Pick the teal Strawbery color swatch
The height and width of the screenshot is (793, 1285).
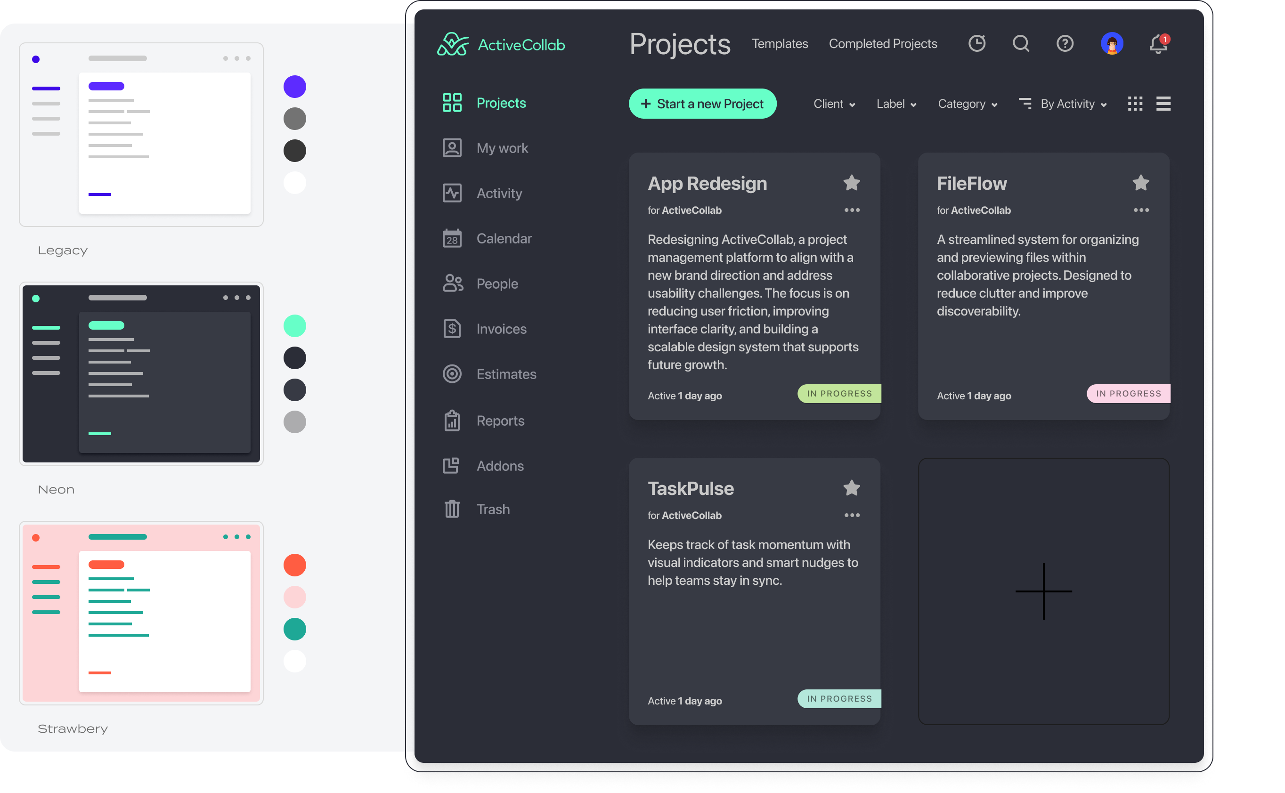point(294,629)
